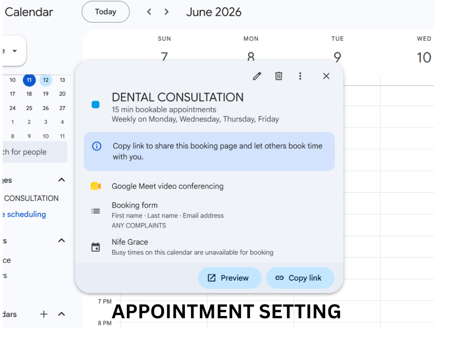Select Tuesday 9 column header
The height and width of the screenshot is (340, 453).
(x=337, y=49)
